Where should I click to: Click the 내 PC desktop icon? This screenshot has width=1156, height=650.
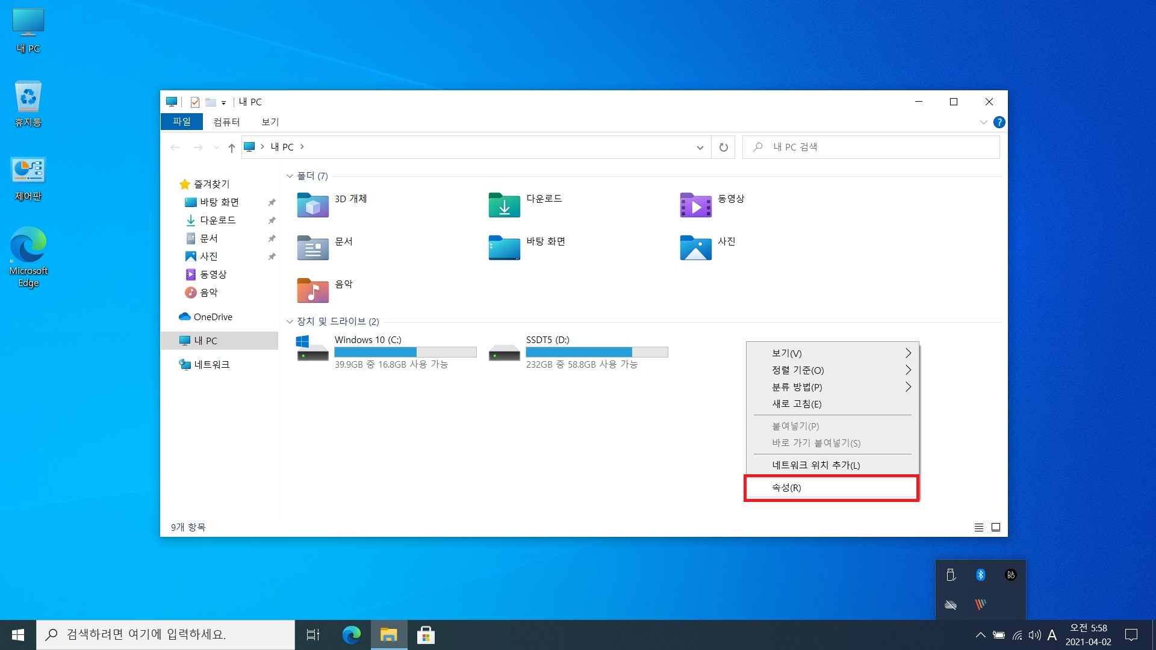28,31
